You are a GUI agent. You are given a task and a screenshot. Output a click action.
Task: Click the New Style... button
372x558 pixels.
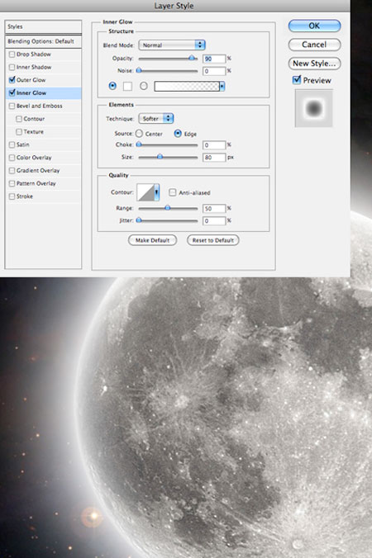point(314,64)
